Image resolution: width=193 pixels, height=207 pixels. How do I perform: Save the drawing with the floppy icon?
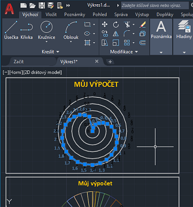(x=42, y=6)
